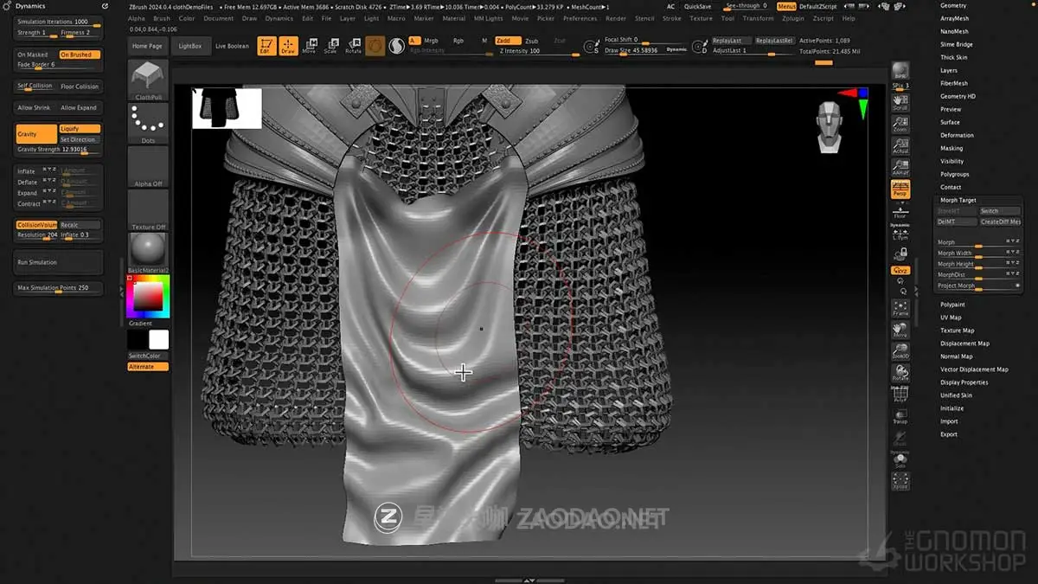The height and width of the screenshot is (584, 1038).
Task: Open the Dots stroke selector
Action: click(x=148, y=121)
